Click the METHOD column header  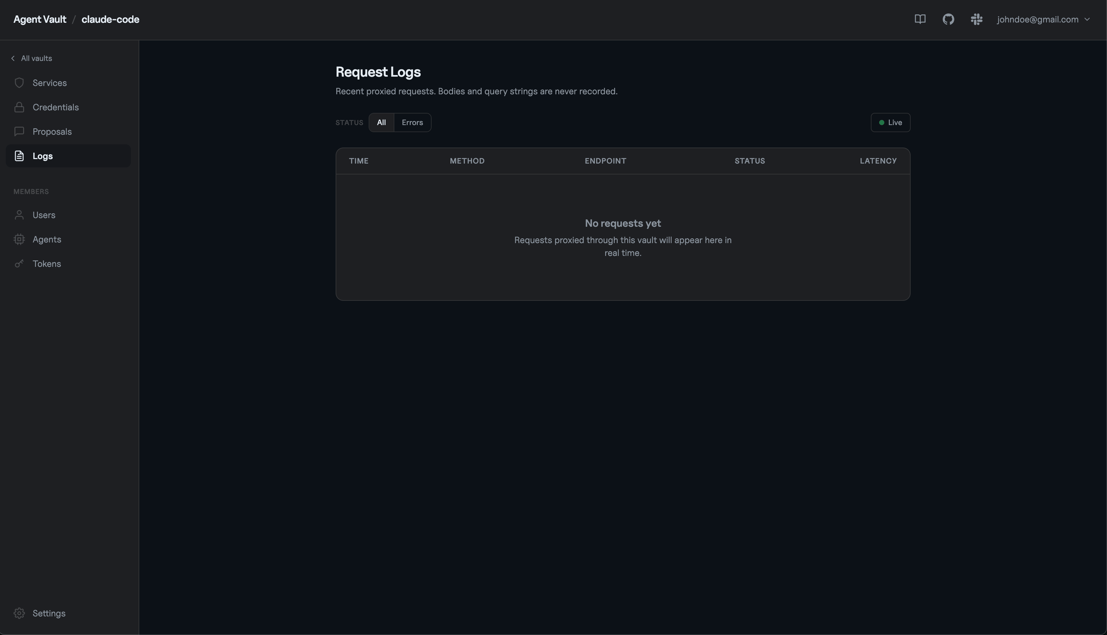point(467,161)
